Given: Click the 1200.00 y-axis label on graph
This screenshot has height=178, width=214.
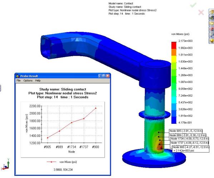Looking at the screenshot, I should click(35, 143).
